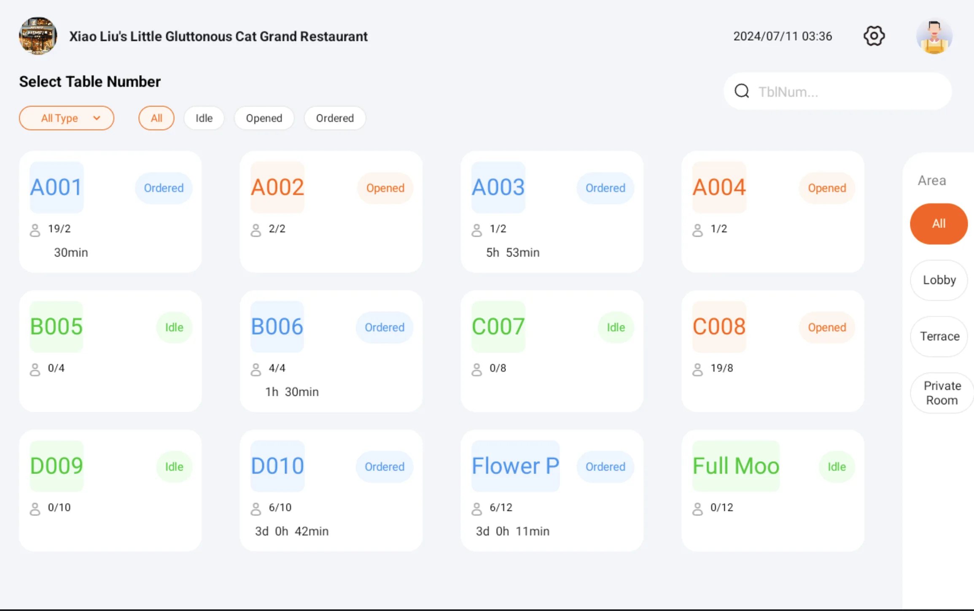Expand the All Type dropdown
Image resolution: width=974 pixels, height=611 pixels.
67,118
